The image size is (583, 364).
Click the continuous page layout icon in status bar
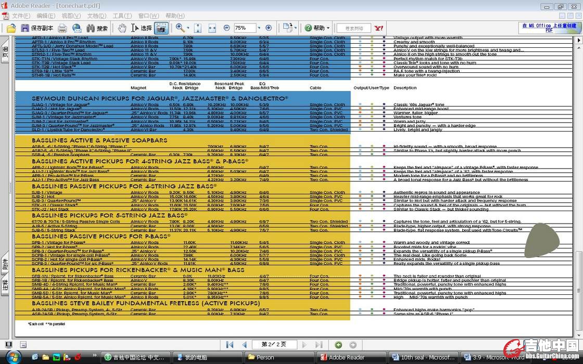[23, 345]
